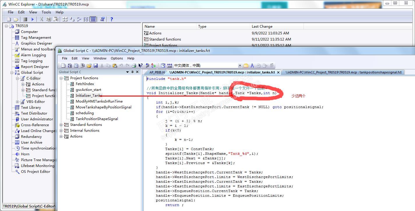Select FetchIndex project function
The height and width of the screenshot is (211, 415).
[85, 84]
